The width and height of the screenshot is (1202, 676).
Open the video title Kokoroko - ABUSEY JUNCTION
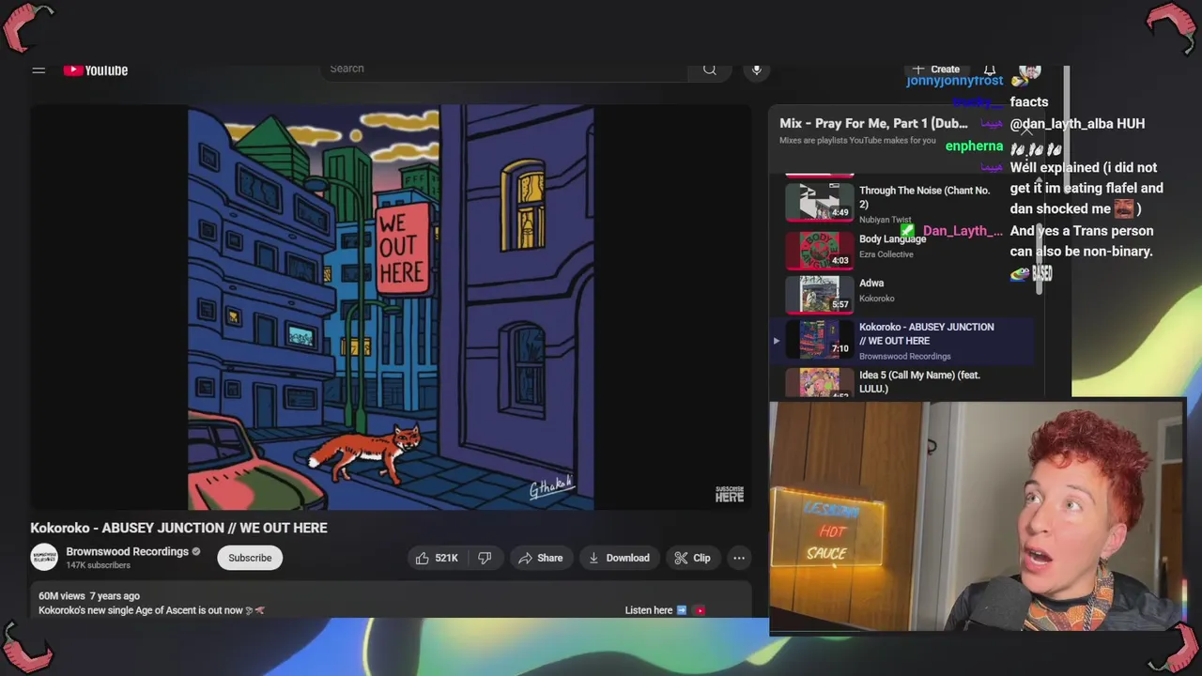click(178, 528)
